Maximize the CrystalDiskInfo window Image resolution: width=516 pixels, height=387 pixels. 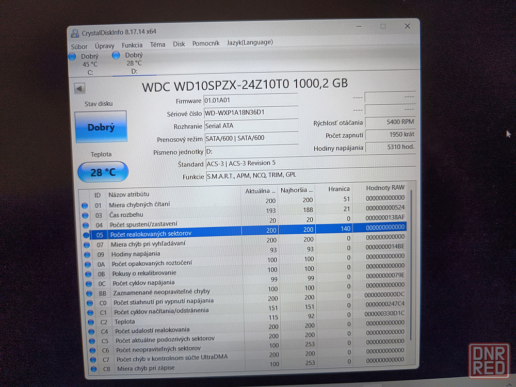tap(383, 26)
